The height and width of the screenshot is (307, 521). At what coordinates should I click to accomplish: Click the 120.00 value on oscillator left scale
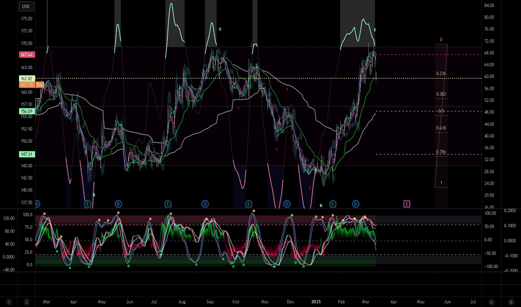click(x=9, y=218)
